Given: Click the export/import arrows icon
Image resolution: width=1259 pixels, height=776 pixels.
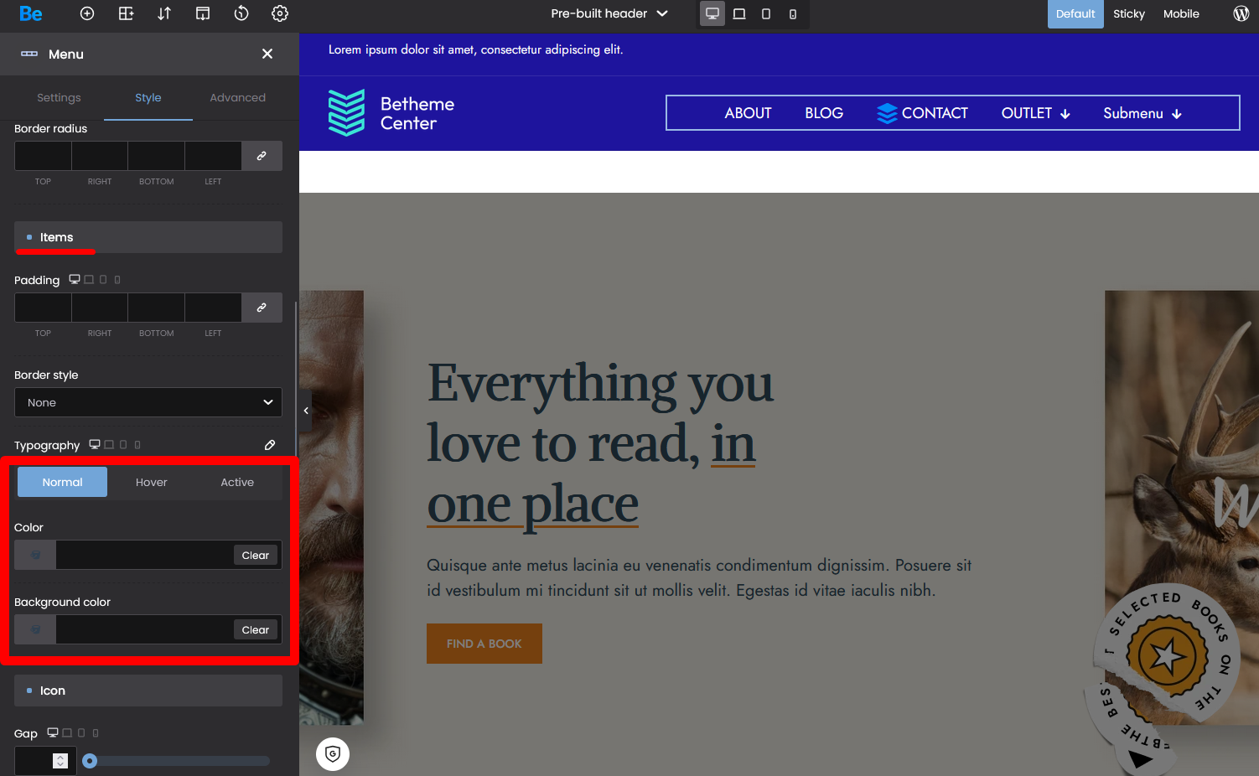Looking at the screenshot, I should pyautogui.click(x=164, y=13).
